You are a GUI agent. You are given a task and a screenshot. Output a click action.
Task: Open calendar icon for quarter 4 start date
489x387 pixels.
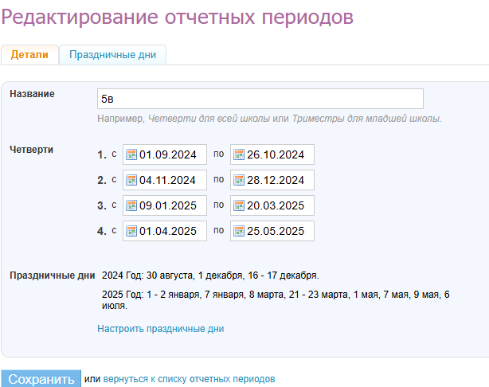(131, 231)
